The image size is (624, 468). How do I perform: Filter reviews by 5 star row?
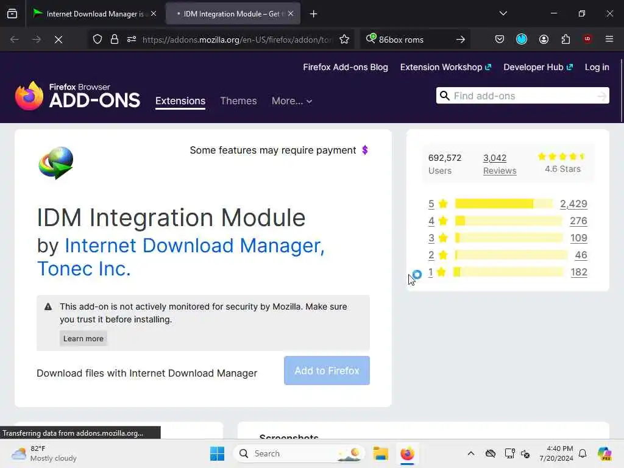point(508,204)
